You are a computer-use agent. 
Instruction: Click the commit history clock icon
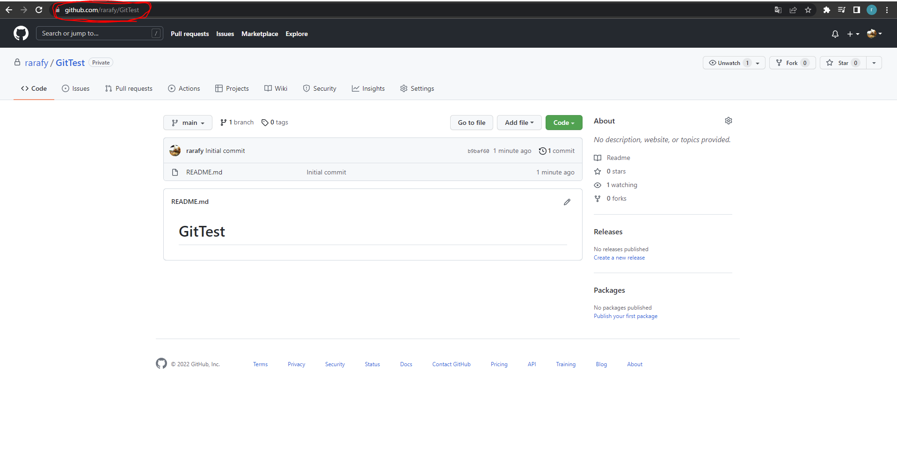pyautogui.click(x=542, y=151)
